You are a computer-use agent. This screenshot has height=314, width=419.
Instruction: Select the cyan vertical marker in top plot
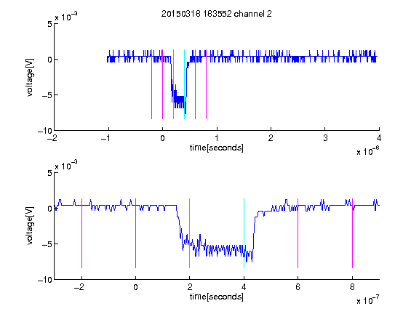pos(184,84)
